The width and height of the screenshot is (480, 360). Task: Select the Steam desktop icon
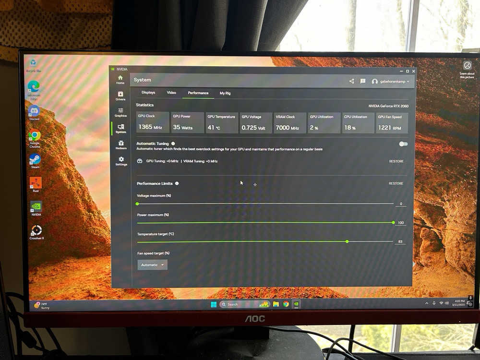pos(35,161)
